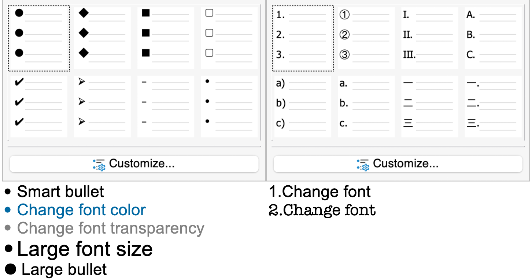Select the dash bullet style
The image size is (532, 280).
click(166, 106)
